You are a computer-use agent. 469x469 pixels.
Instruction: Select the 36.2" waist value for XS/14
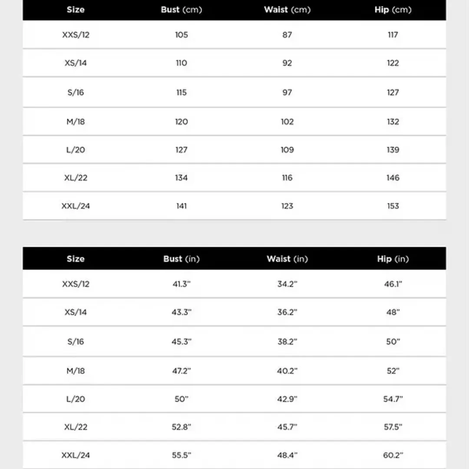click(x=287, y=312)
